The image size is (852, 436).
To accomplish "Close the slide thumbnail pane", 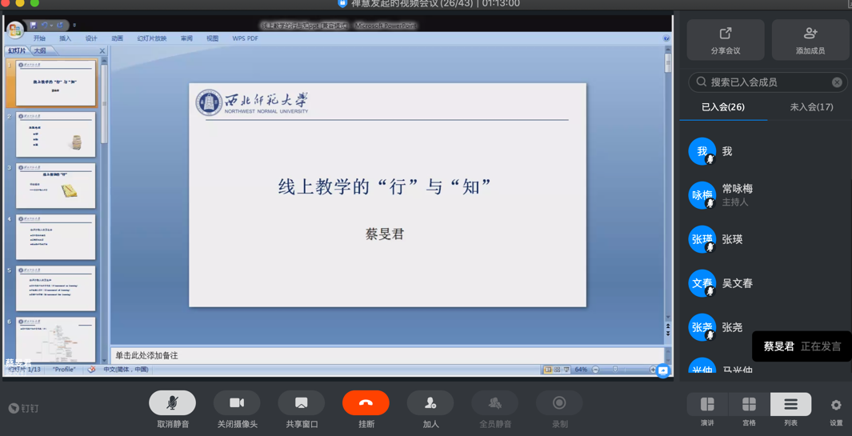I will tap(102, 51).
